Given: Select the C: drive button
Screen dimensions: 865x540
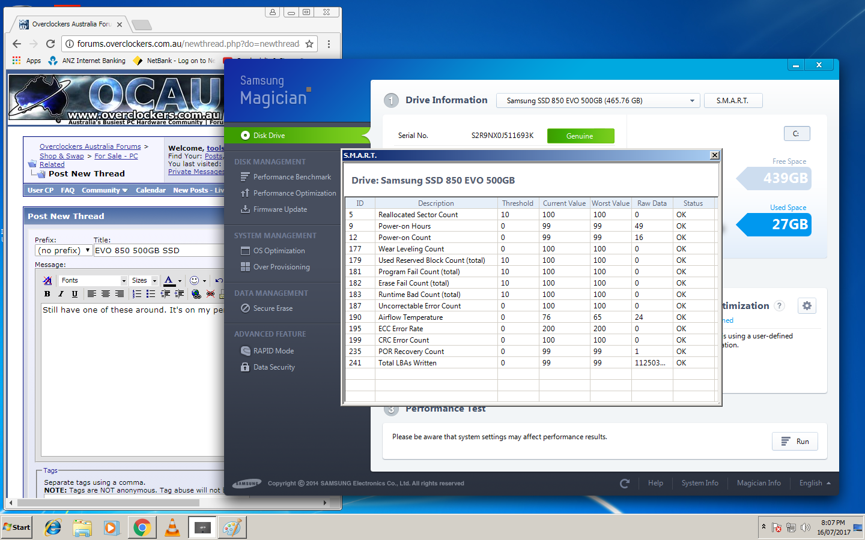Looking at the screenshot, I should (x=797, y=134).
